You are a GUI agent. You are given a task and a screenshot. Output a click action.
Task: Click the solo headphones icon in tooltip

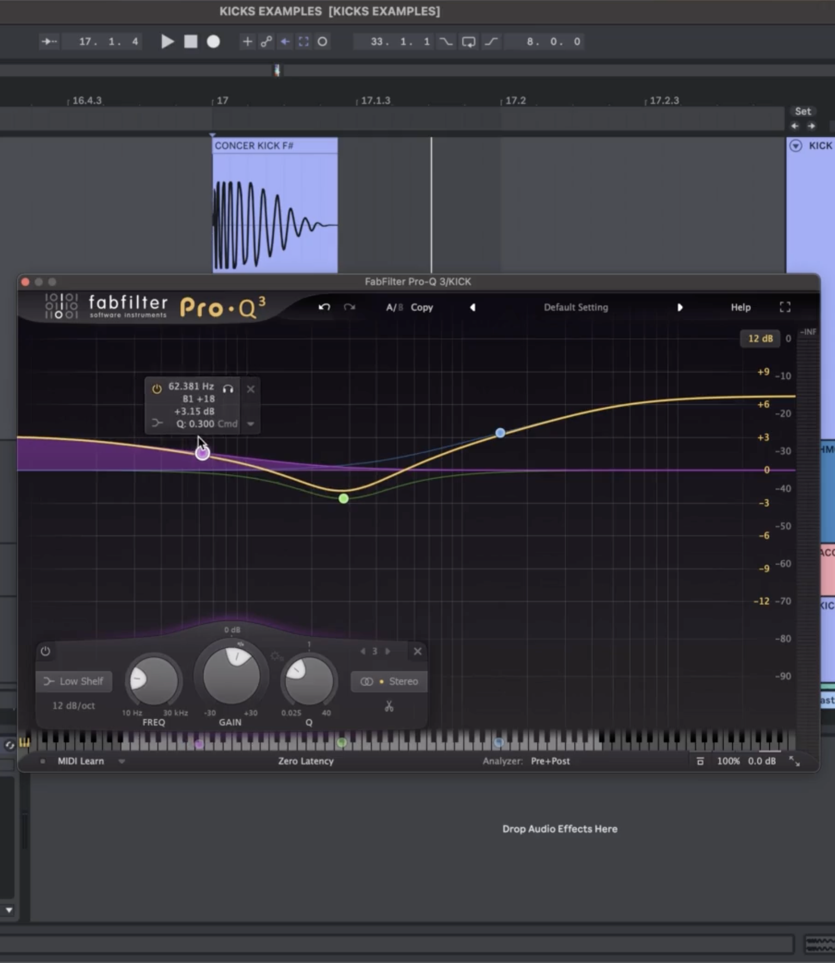pyautogui.click(x=228, y=389)
